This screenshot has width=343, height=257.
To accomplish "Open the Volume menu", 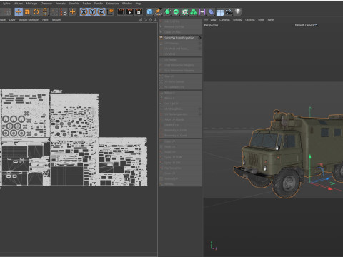I will pyautogui.click(x=18, y=4).
